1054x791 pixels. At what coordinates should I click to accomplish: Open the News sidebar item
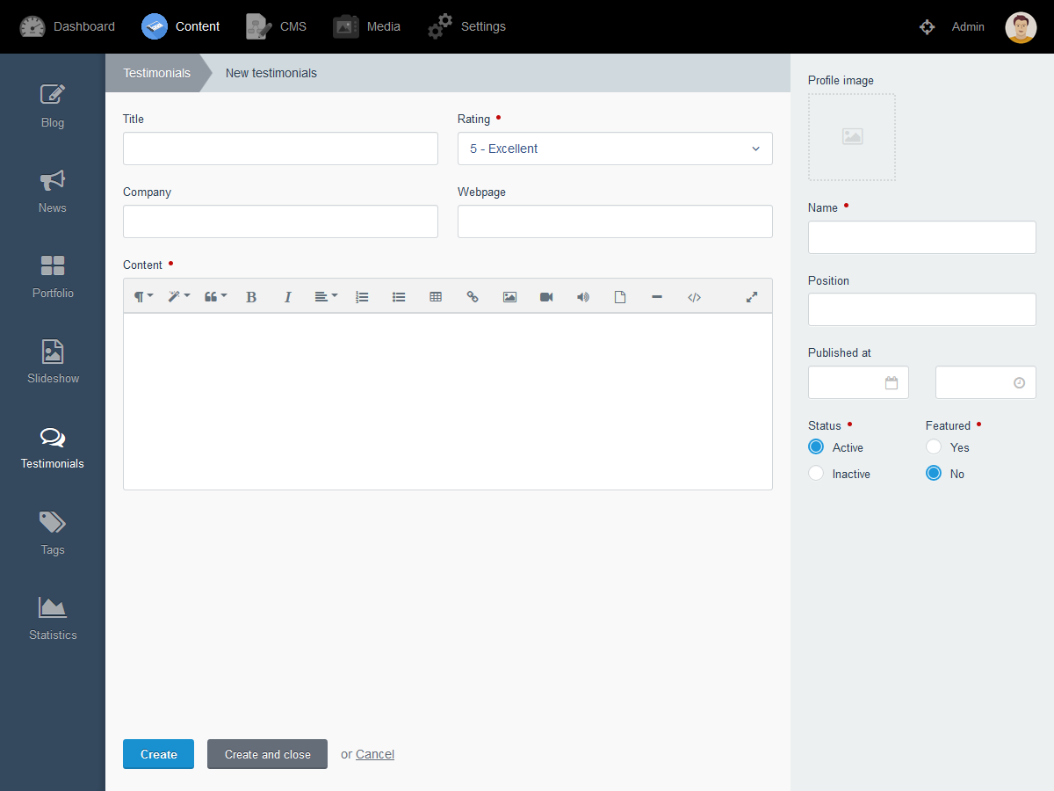point(53,191)
